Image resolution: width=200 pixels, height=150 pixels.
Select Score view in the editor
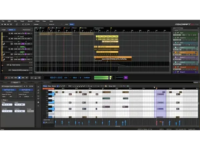pos(54,86)
